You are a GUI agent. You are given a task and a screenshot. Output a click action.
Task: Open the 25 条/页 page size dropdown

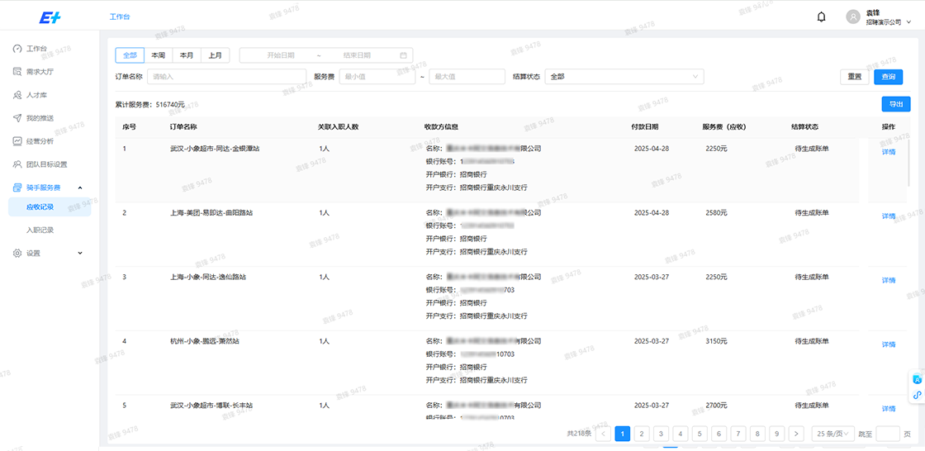click(x=833, y=434)
